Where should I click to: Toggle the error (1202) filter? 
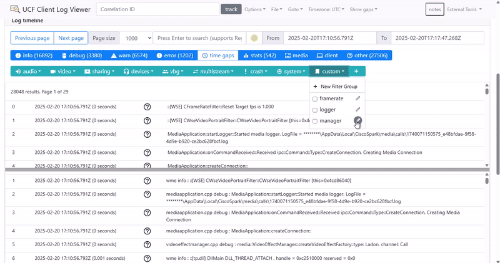click(x=175, y=55)
